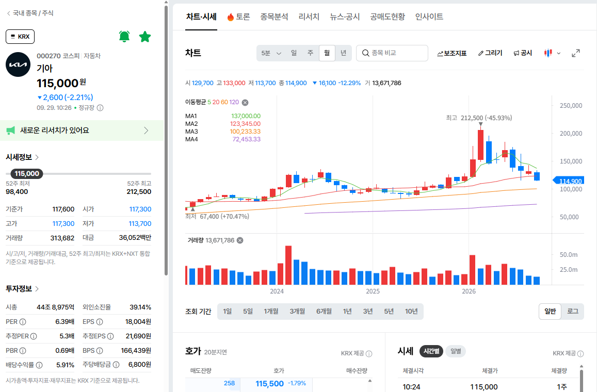This screenshot has height=392, width=597.
Task: Click the 호가 table scroll up arrow
Action: (369, 381)
